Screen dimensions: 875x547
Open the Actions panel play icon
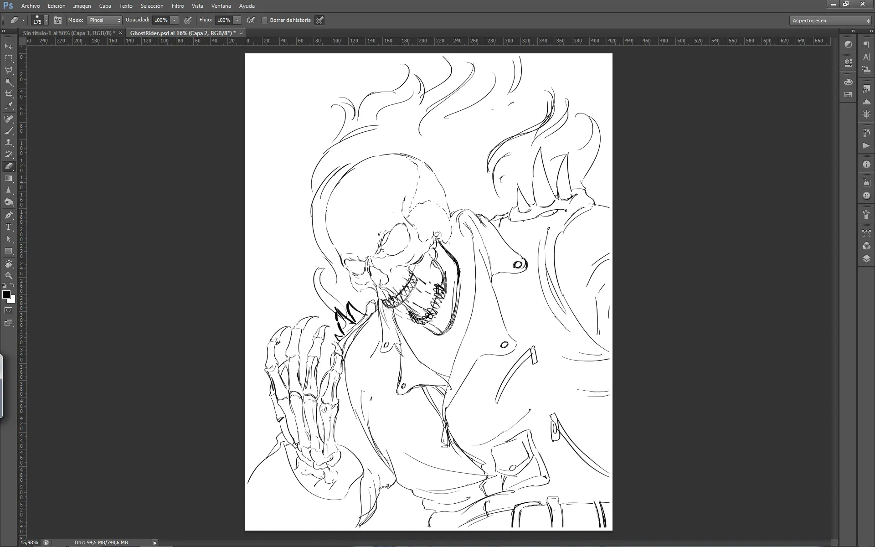point(866,146)
